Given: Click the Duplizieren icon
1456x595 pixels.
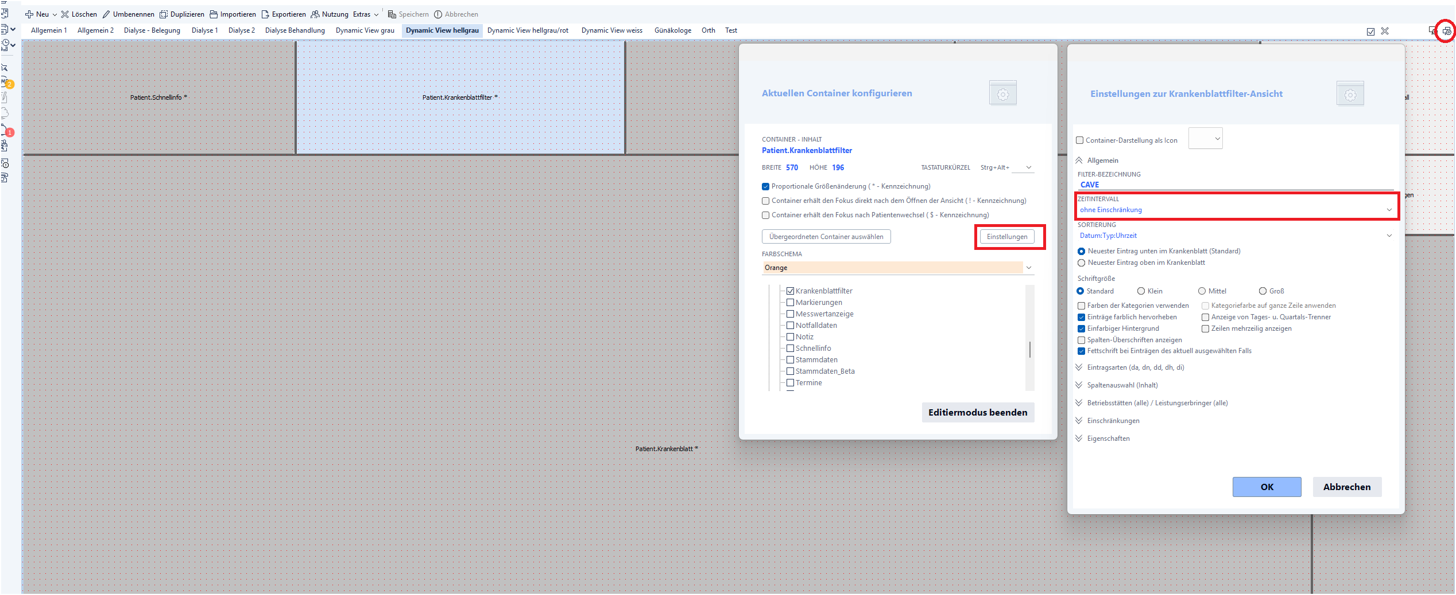Looking at the screenshot, I should pyautogui.click(x=164, y=14).
